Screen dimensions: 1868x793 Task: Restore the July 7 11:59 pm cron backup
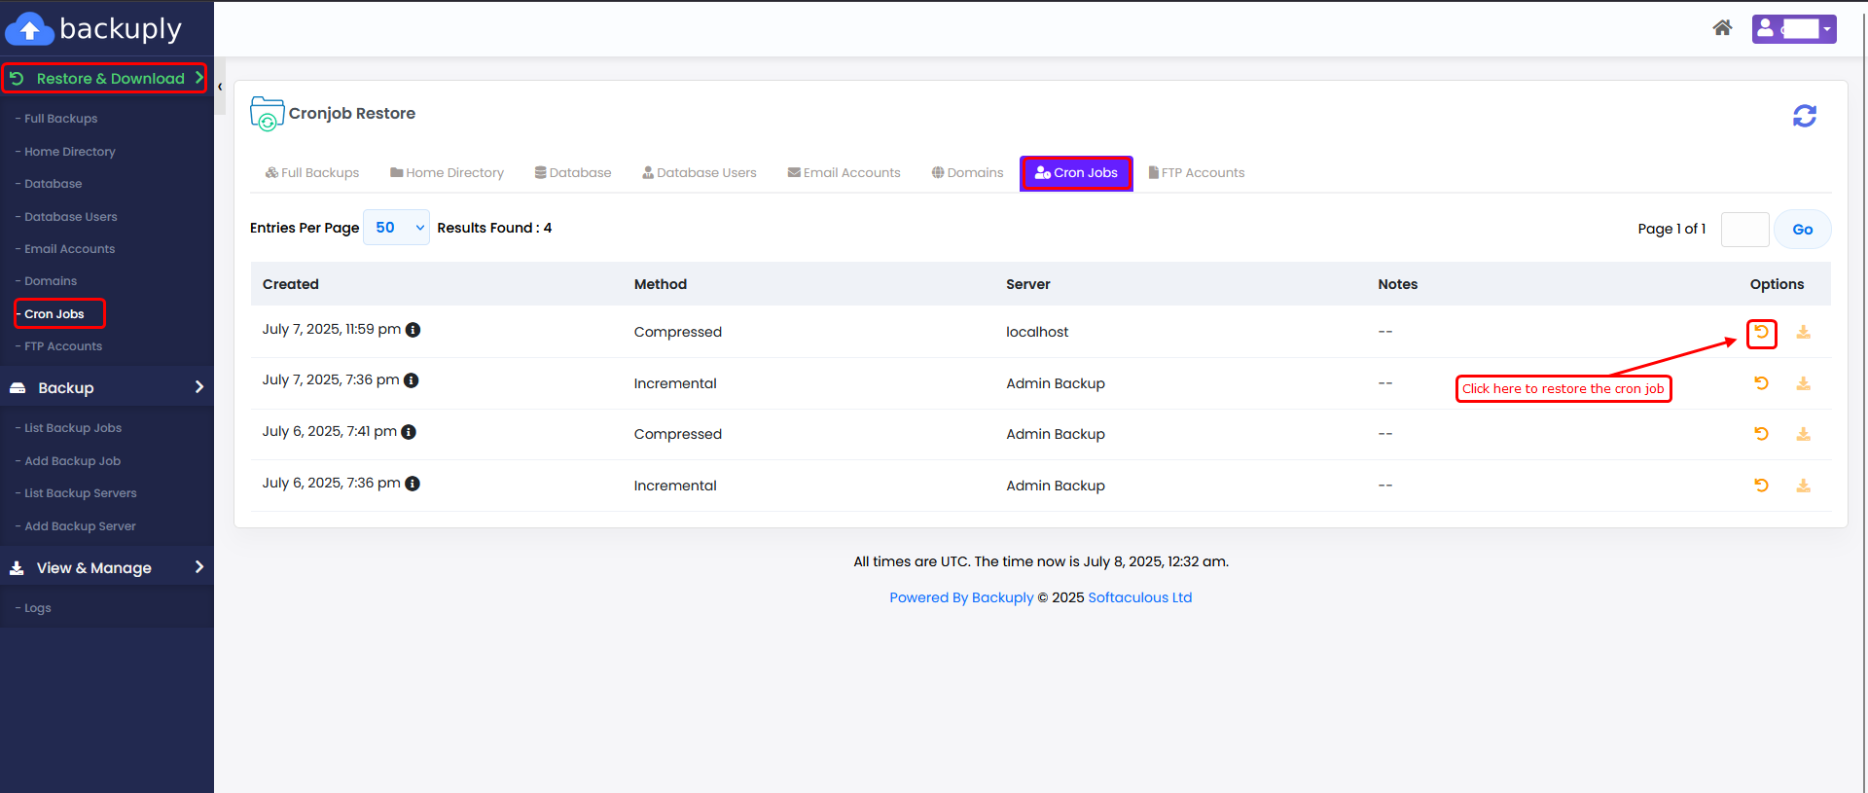pyautogui.click(x=1761, y=333)
